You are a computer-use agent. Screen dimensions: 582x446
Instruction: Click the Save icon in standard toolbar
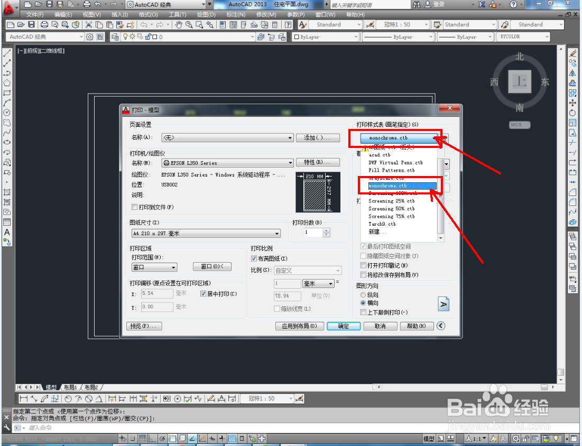(x=31, y=25)
